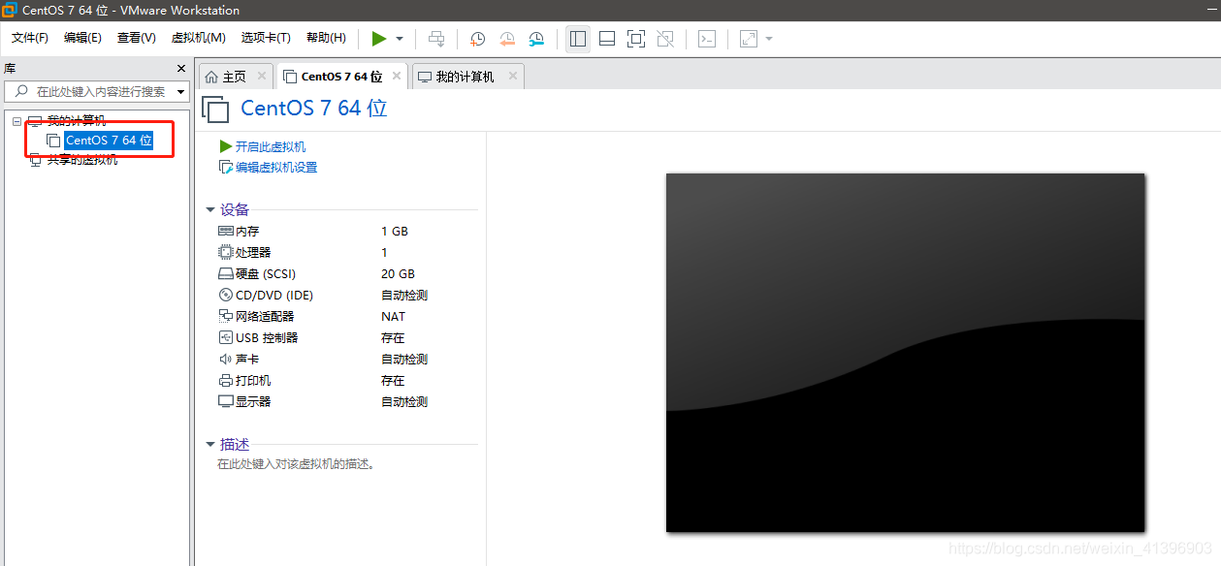Open the 虚拟机(M) menu
The image size is (1221, 566).
199,38
